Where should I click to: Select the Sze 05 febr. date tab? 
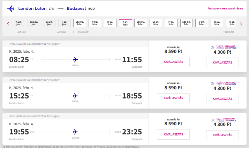(x=141, y=23)
